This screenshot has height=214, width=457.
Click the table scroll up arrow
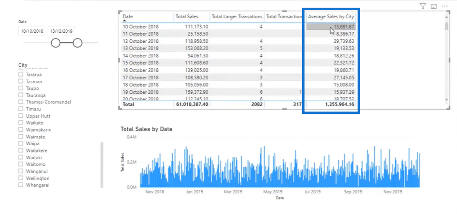pyautogui.click(x=446, y=17)
